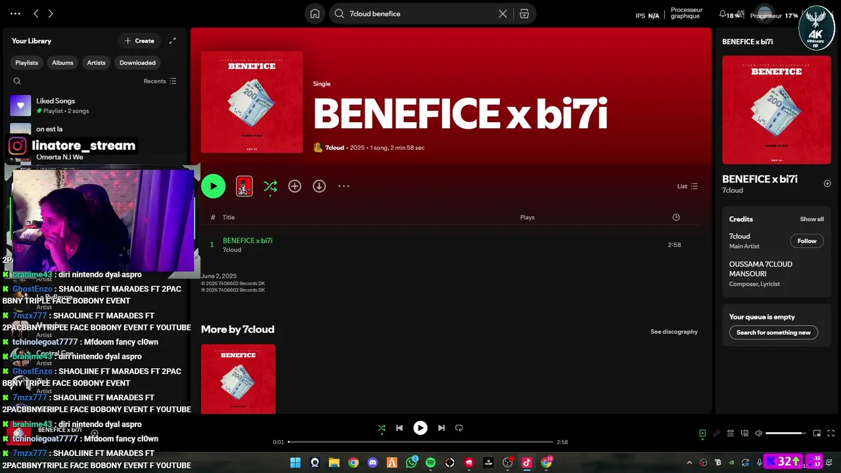This screenshot has width=841, height=473.
Task: Adjust the volume slider
Action: [786, 434]
